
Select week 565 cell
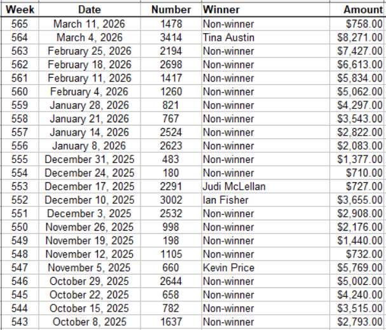point(20,24)
